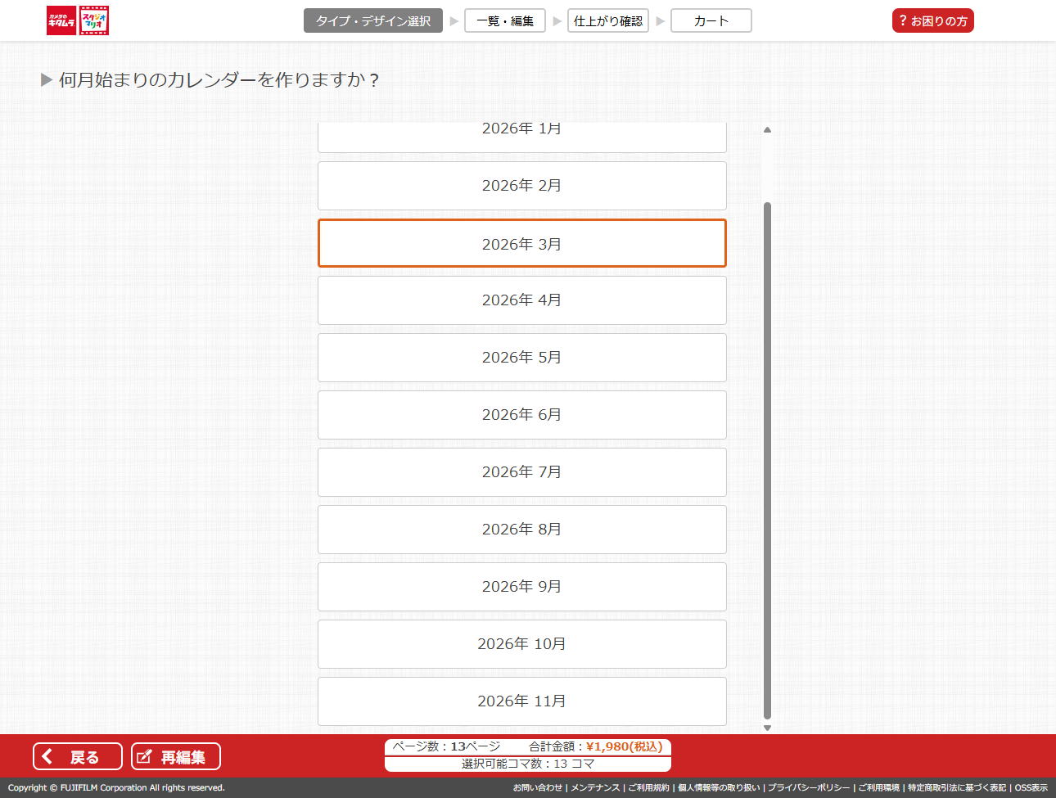
Task: Click the Studio Mario logo
Action: [x=94, y=21]
